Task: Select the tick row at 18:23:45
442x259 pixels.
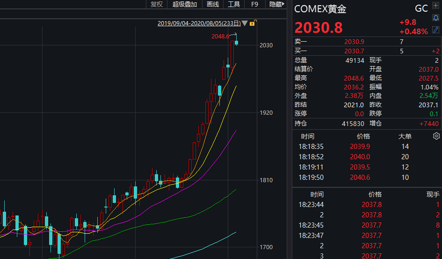Action: 366,225
